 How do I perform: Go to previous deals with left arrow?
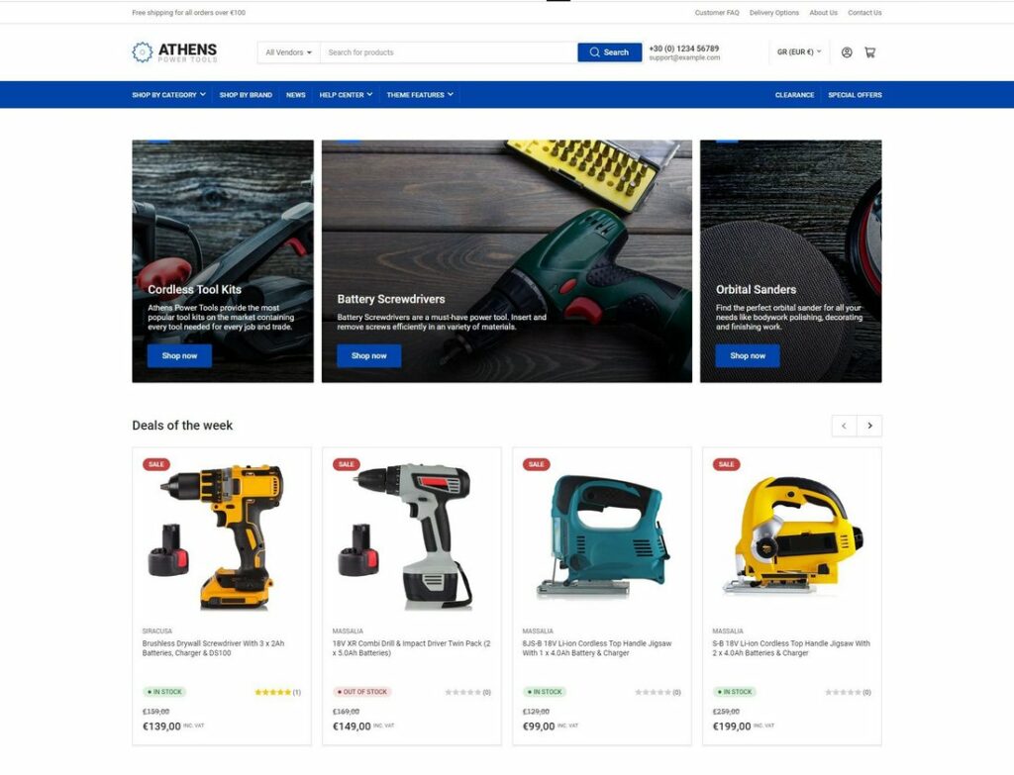844,426
